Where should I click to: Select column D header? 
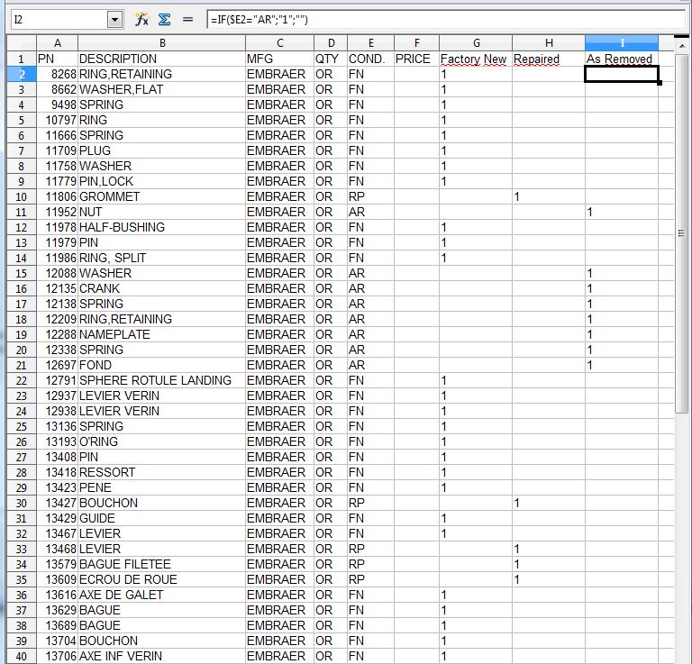(x=331, y=43)
